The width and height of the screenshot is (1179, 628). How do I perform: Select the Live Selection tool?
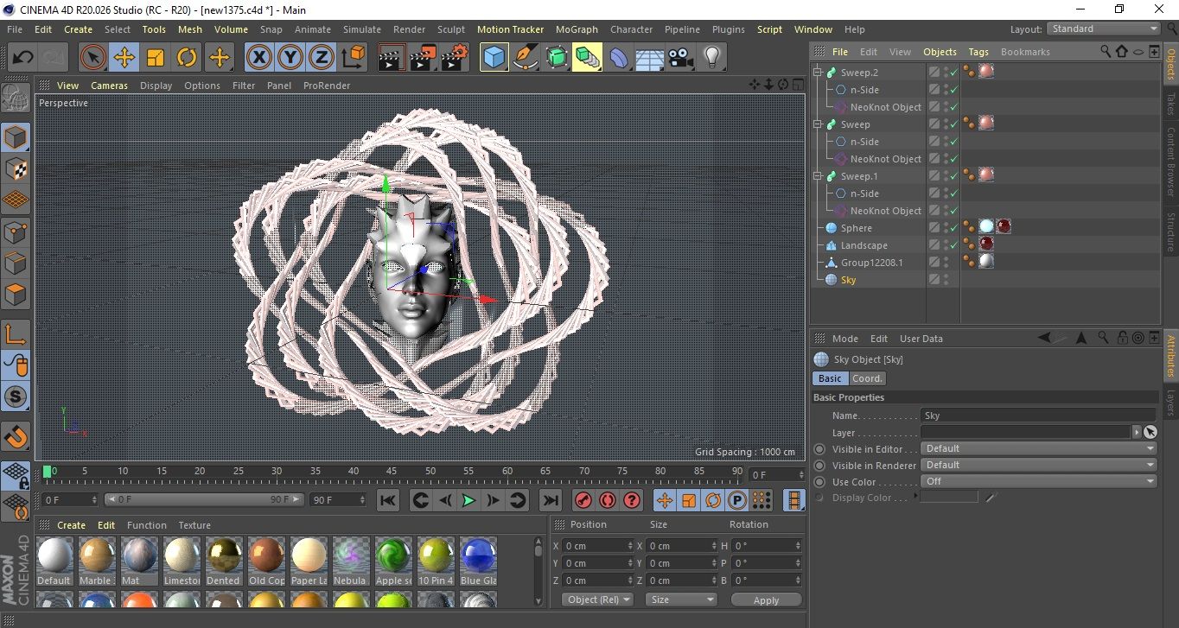click(x=93, y=58)
